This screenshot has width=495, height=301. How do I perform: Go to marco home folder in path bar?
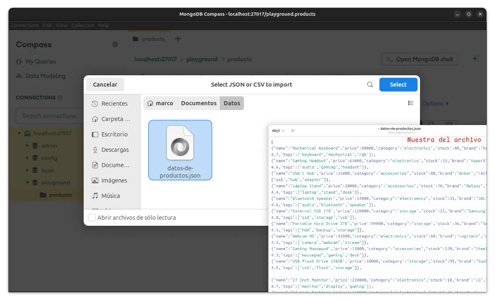tap(160, 103)
